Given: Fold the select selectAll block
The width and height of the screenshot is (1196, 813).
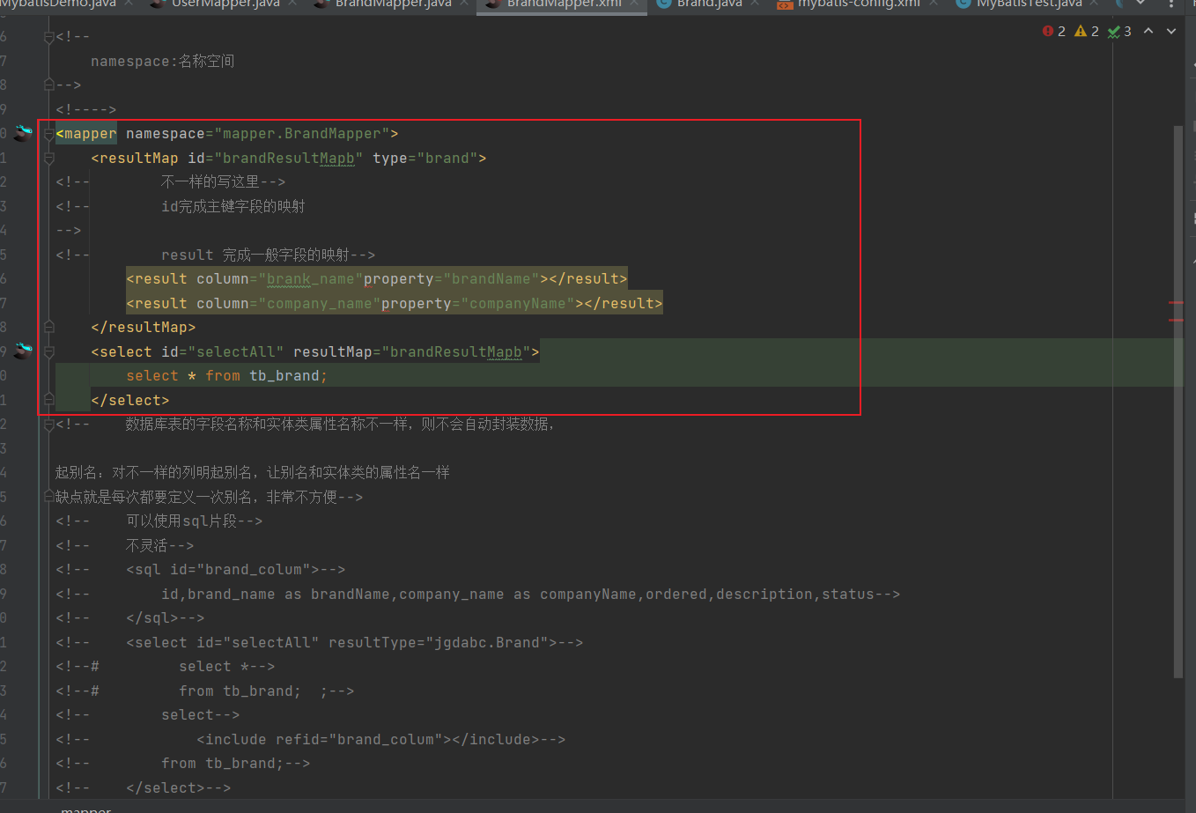Looking at the screenshot, I should (x=49, y=351).
